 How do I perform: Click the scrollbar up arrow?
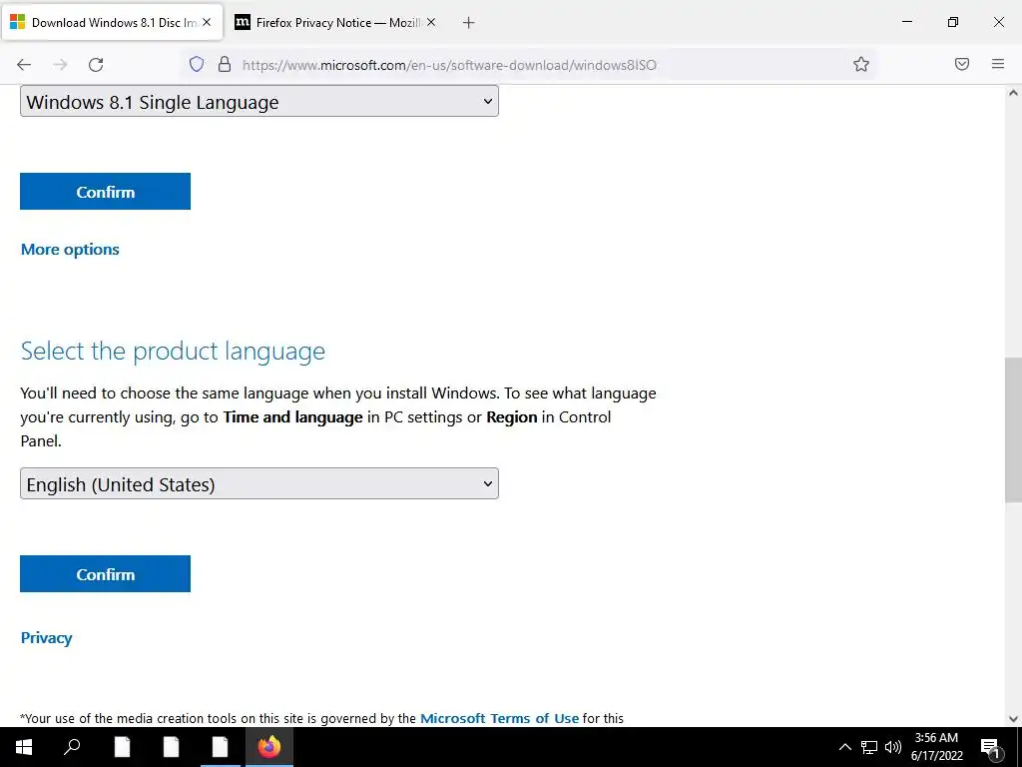tap(1013, 93)
